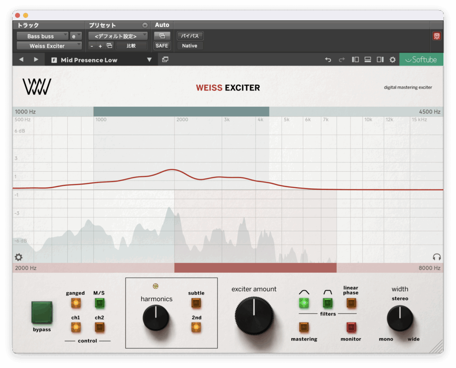Toggle the ch1 control button
Screen dimensions: 456x368
pos(76,328)
